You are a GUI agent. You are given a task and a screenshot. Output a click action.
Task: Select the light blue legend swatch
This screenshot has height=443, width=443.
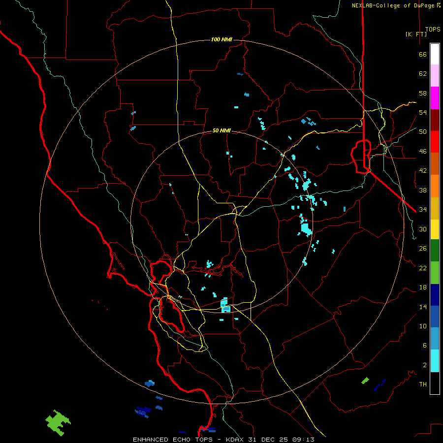coord(435,339)
